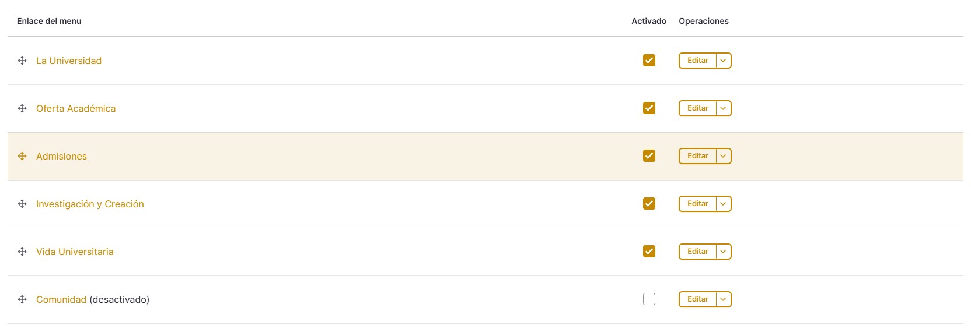Disable the La Universidad menu link checkbox
Image resolution: width=971 pixels, height=336 pixels.
pos(649,61)
